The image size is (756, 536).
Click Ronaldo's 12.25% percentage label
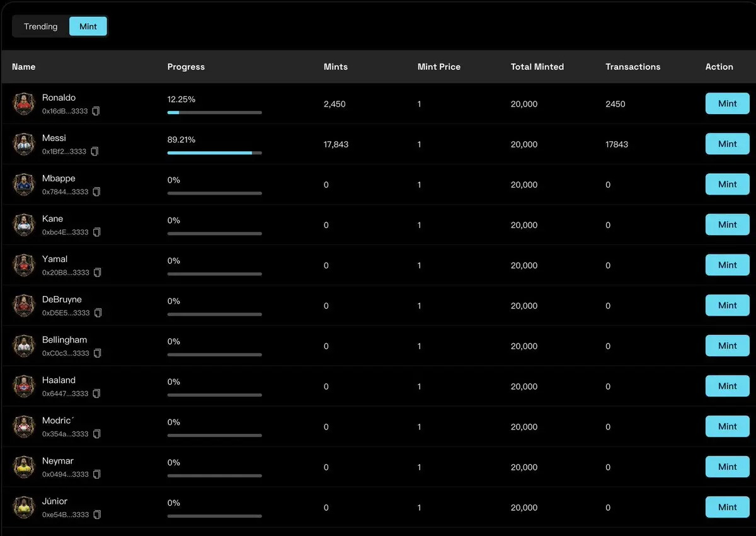click(x=181, y=100)
